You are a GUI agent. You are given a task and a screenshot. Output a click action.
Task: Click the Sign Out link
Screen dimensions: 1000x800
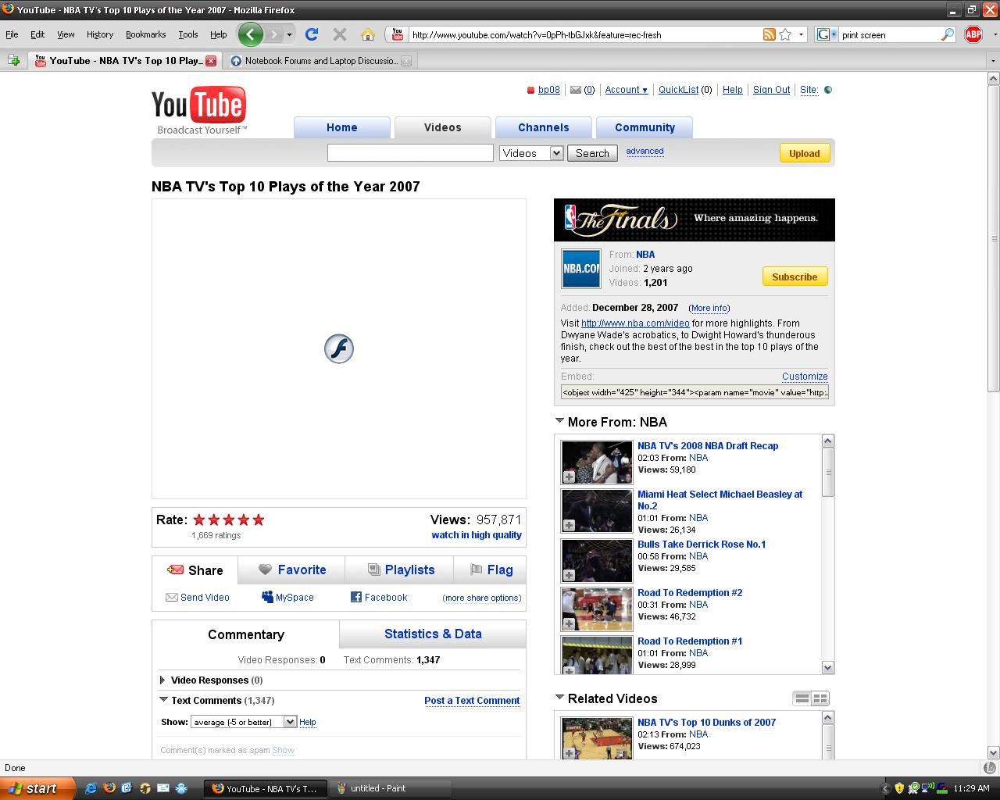(x=771, y=90)
